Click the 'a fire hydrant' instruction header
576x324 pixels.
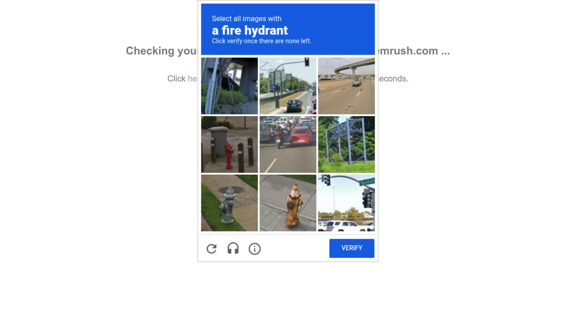coord(249,30)
